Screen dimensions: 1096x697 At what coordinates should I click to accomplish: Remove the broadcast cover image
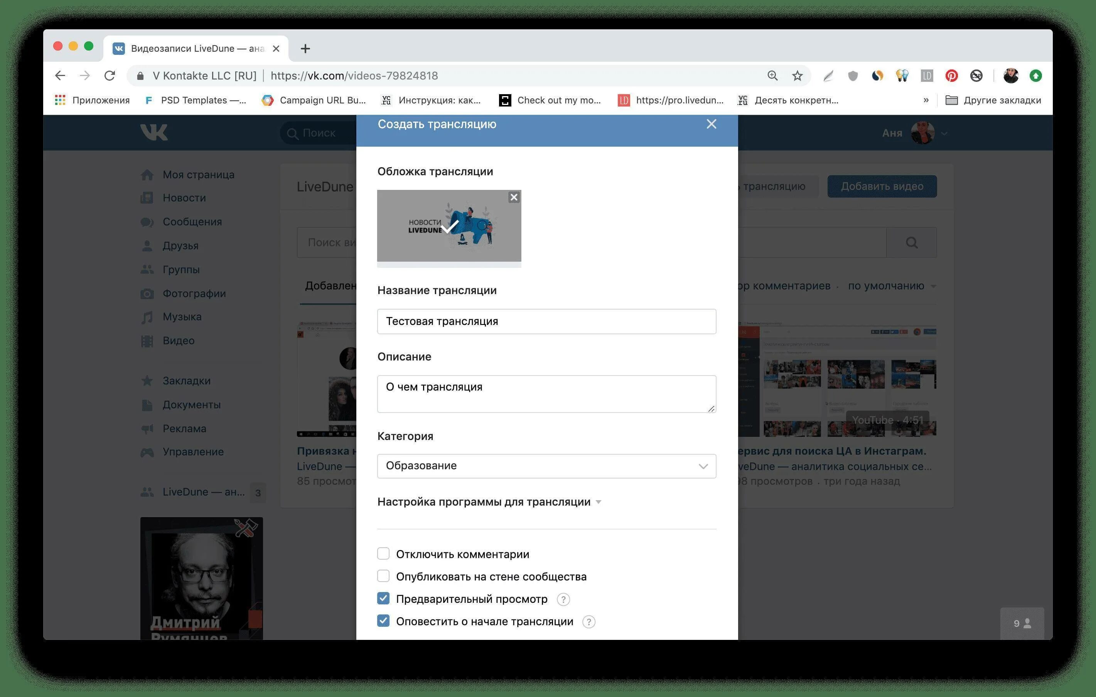pyautogui.click(x=514, y=197)
